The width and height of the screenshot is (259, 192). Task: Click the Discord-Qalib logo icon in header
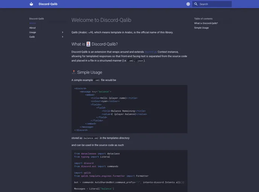click(31, 4)
